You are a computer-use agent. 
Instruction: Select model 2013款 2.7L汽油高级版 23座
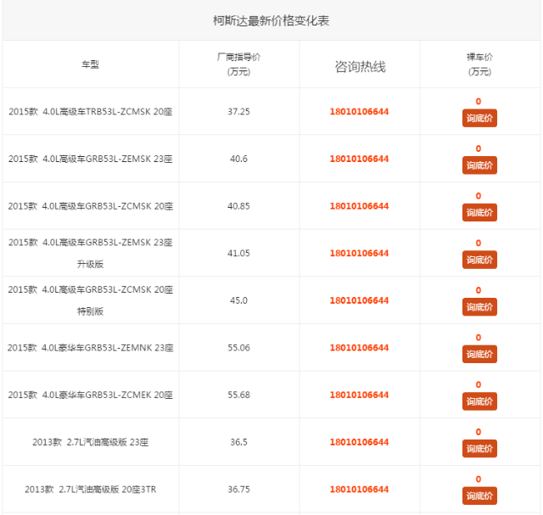pos(91,442)
